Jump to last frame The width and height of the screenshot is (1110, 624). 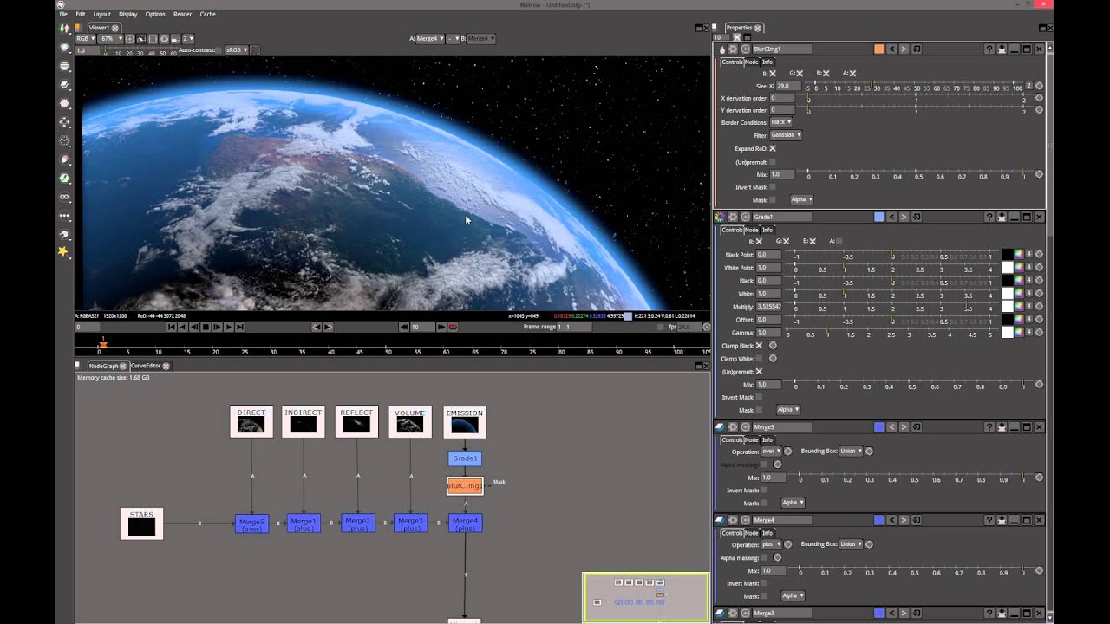click(240, 327)
